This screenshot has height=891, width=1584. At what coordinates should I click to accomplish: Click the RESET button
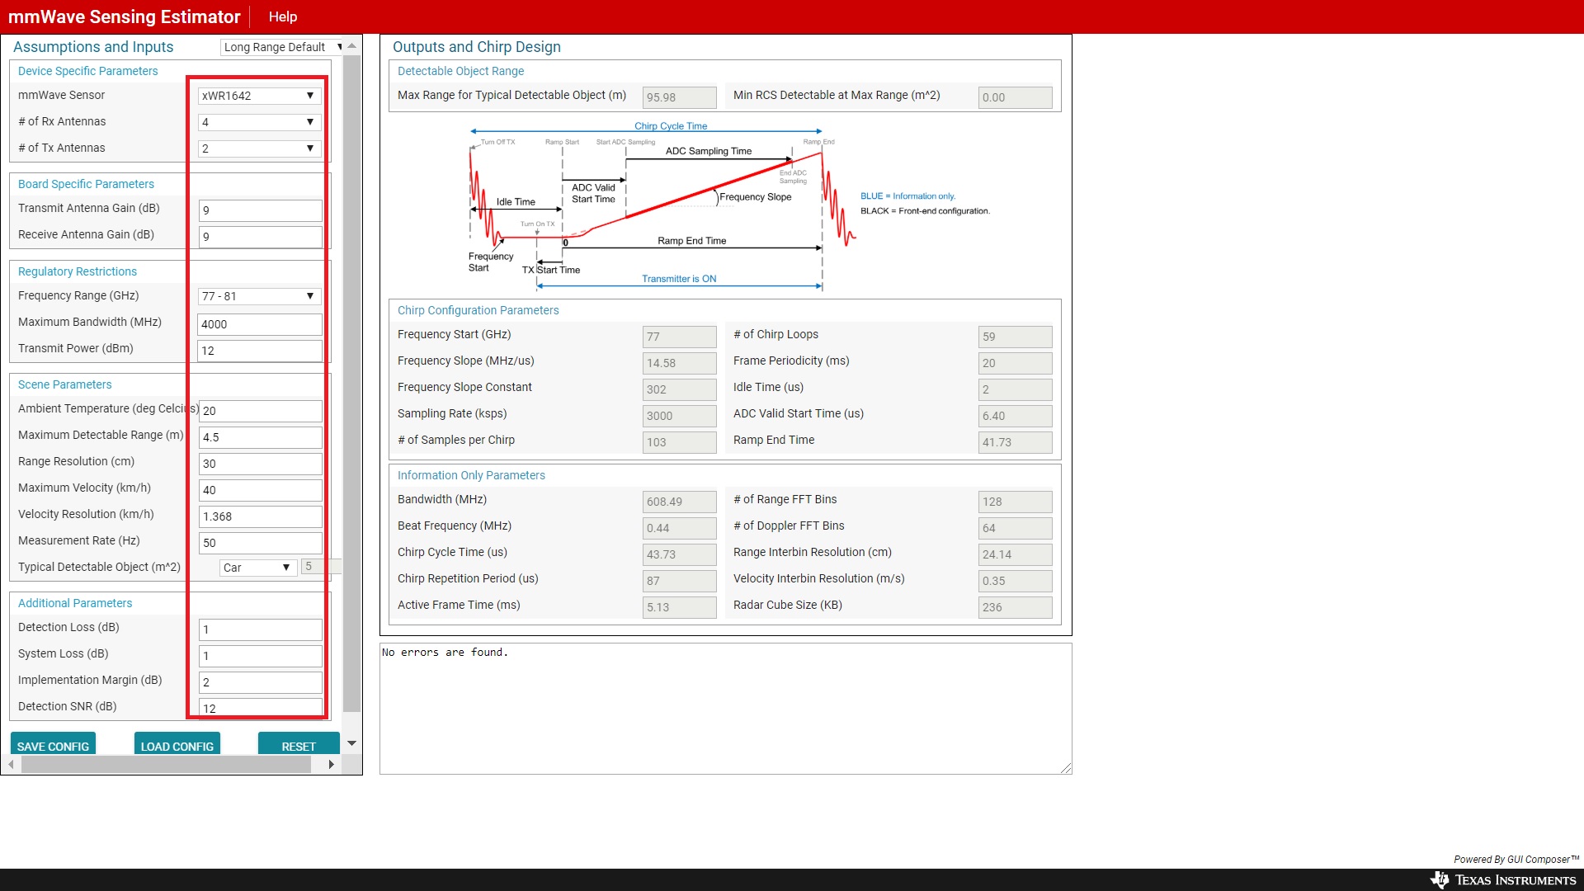(298, 745)
